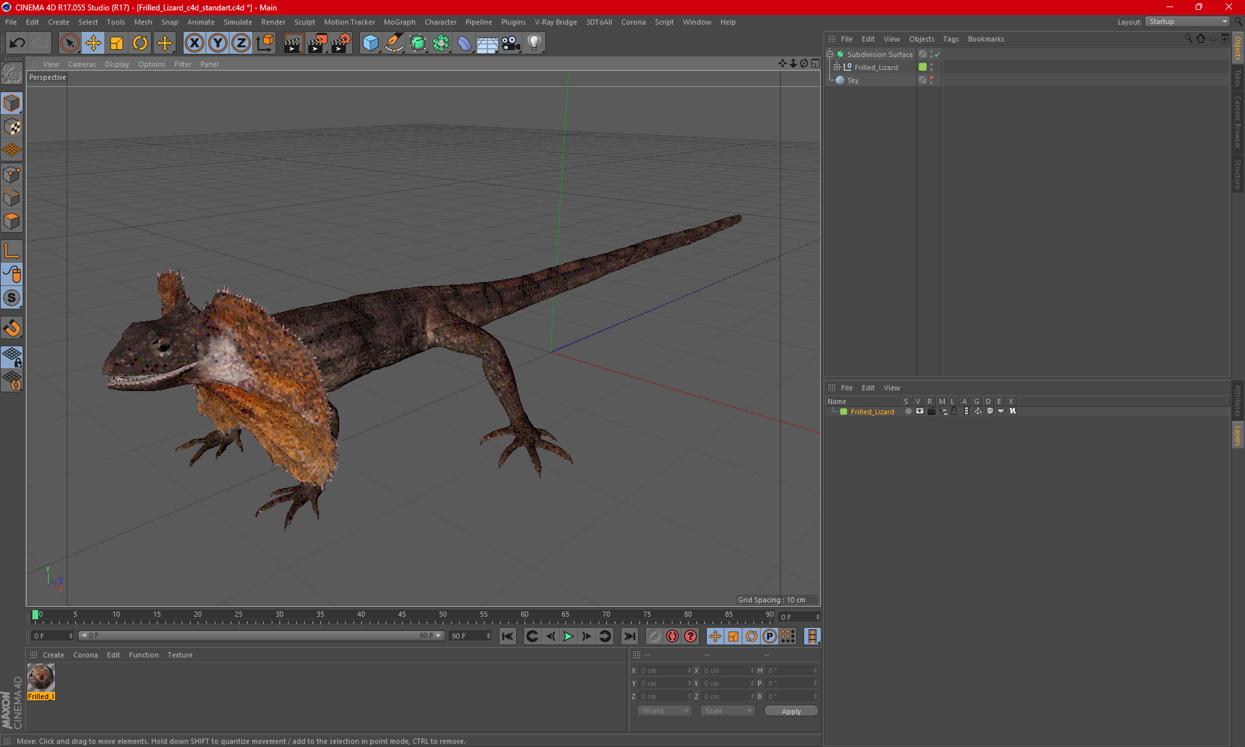This screenshot has width=1245, height=747.
Task: Toggle Frilled_Lizard layer solo dot
Action: pyautogui.click(x=908, y=411)
